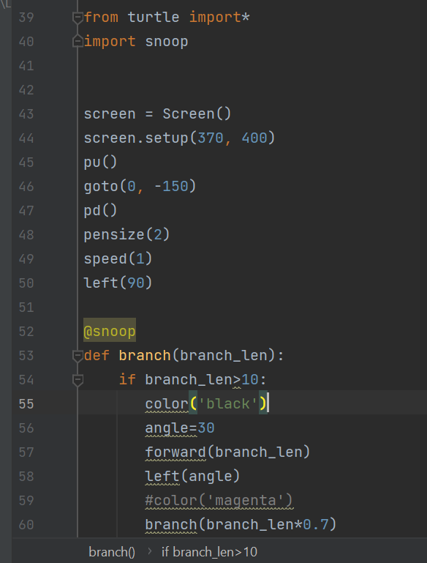This screenshot has width=427, height=563.
Task: Click the word snoop in 'import snoop'
Action: [x=167, y=42]
